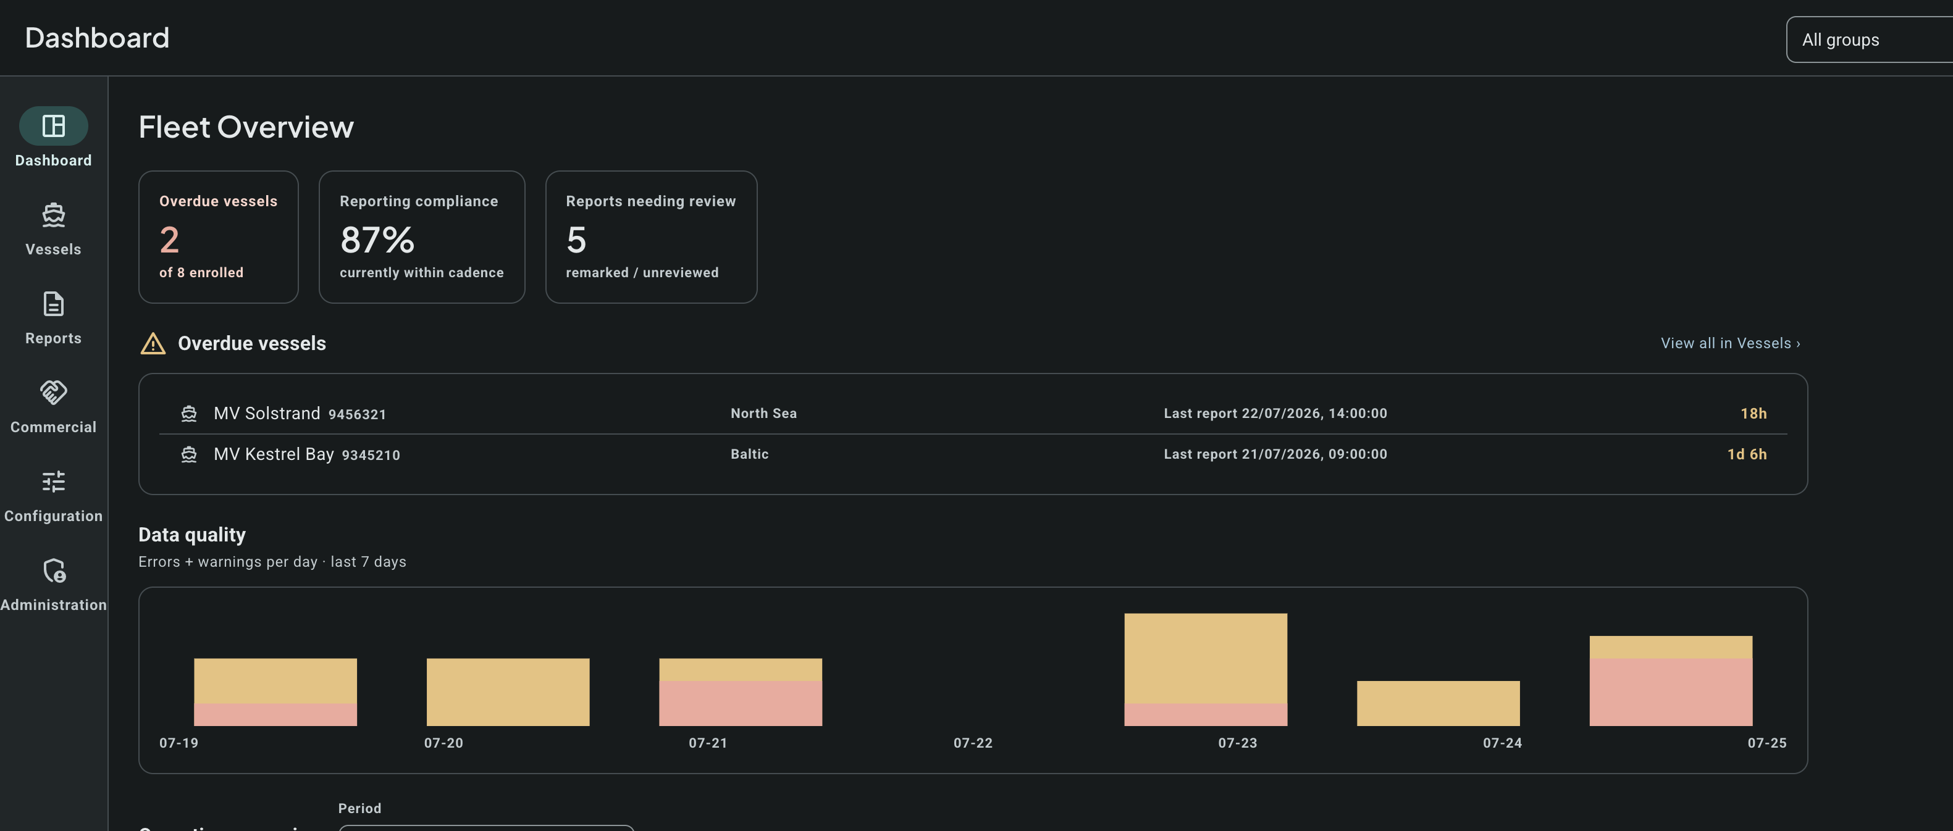This screenshot has width=1953, height=831.
Task: Click the 07-21 errors bar segment
Action: [x=741, y=703]
